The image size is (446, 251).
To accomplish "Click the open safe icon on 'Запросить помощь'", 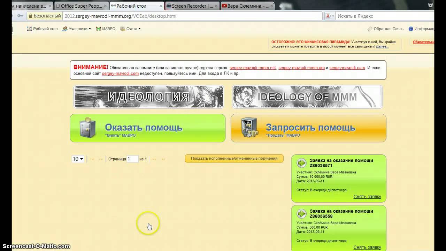I will (x=249, y=128).
